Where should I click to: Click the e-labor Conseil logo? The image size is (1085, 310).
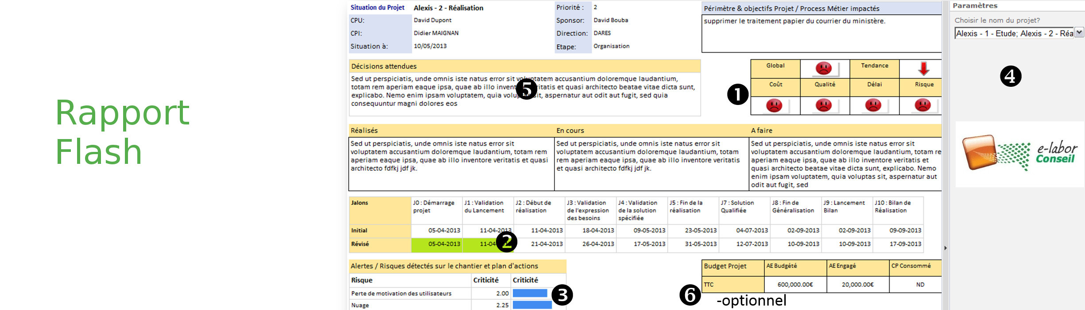pyautogui.click(x=1019, y=154)
